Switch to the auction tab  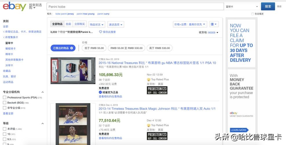[68, 24]
